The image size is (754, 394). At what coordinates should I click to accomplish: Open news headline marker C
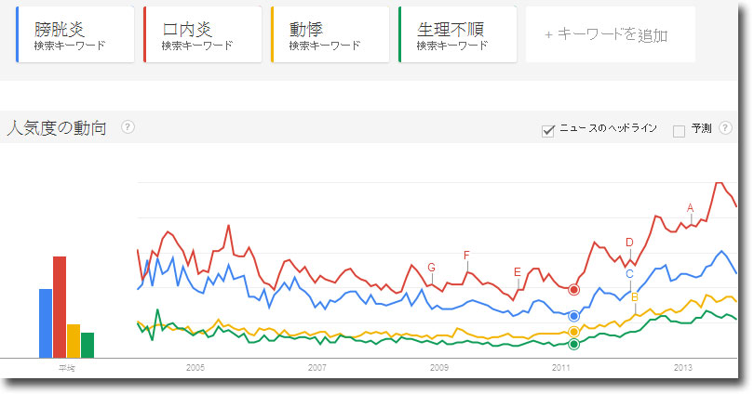[x=629, y=274]
